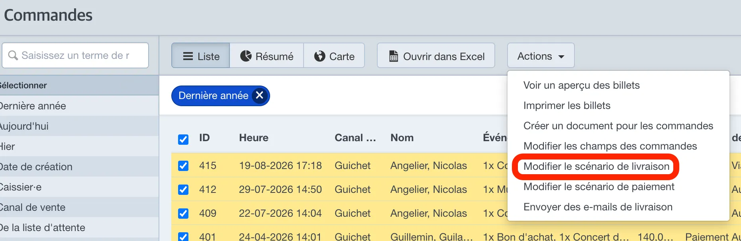Click the search term input field
Screen dimensions: 741x241
click(x=75, y=55)
